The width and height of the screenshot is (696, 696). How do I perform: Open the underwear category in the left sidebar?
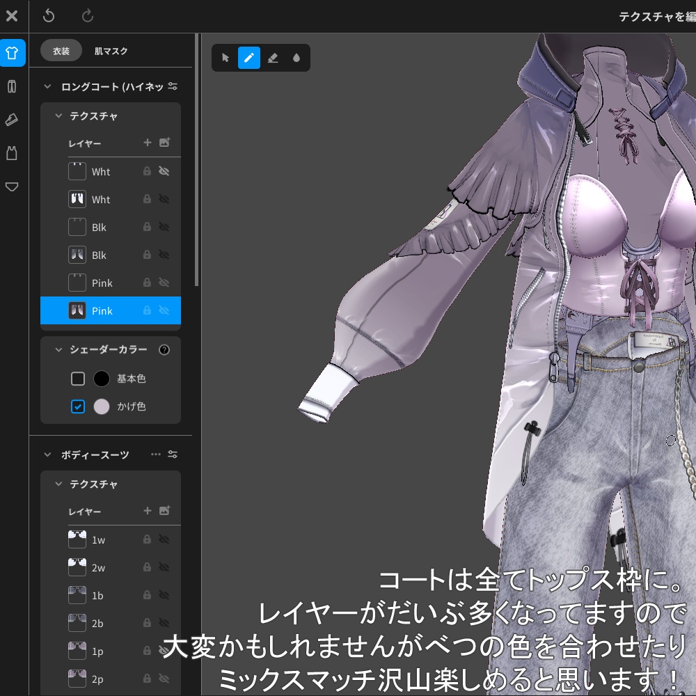pyautogui.click(x=12, y=187)
